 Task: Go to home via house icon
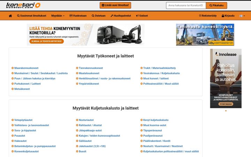pos(10,16)
